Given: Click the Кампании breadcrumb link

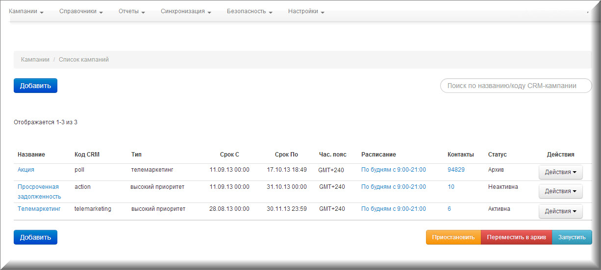Looking at the screenshot, I should click(x=35, y=60).
